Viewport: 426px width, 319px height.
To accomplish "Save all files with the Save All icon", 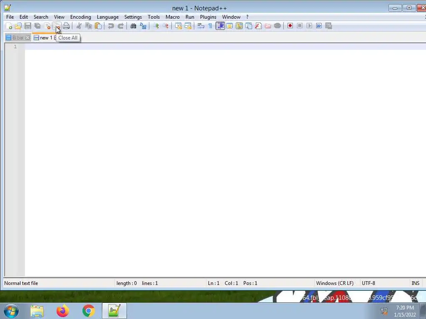I will [37, 26].
